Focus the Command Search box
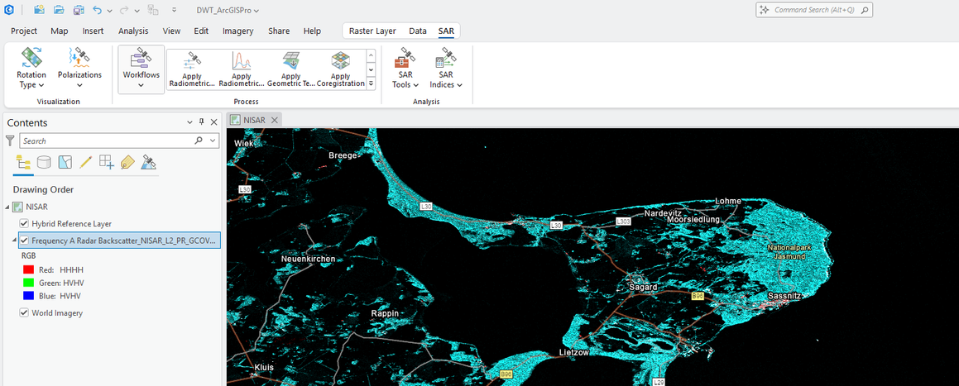Screen dimensions: 959x386 [814, 11]
